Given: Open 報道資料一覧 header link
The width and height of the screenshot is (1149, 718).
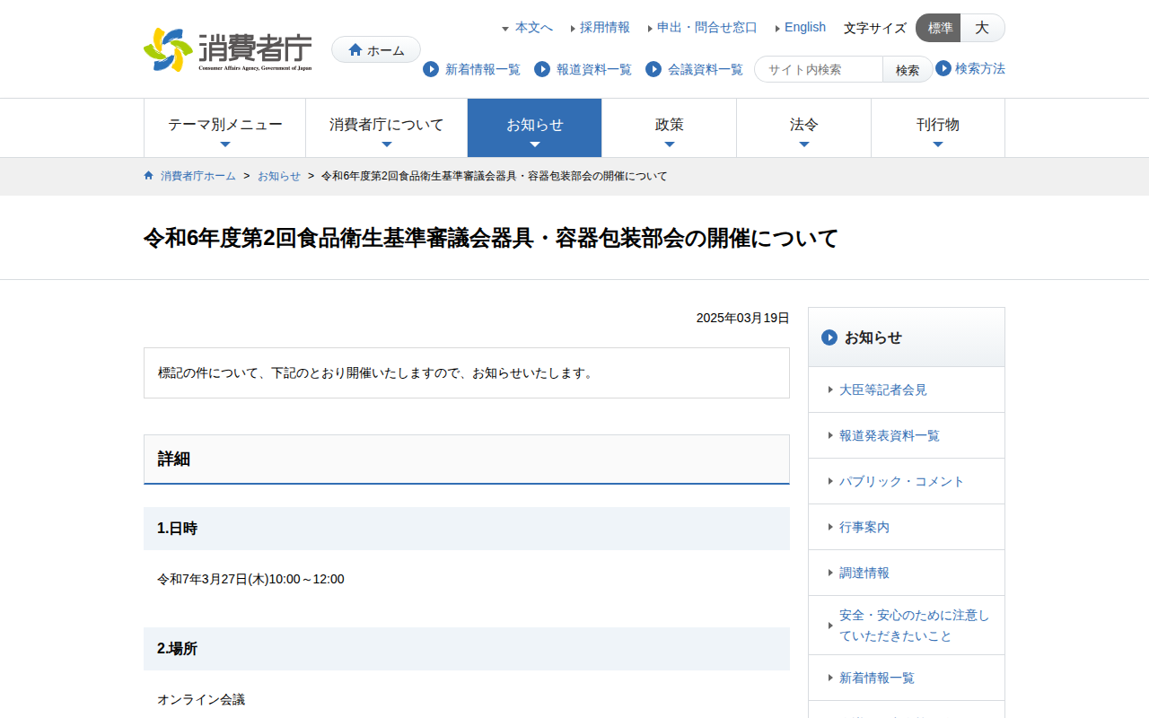Looking at the screenshot, I should [x=594, y=69].
